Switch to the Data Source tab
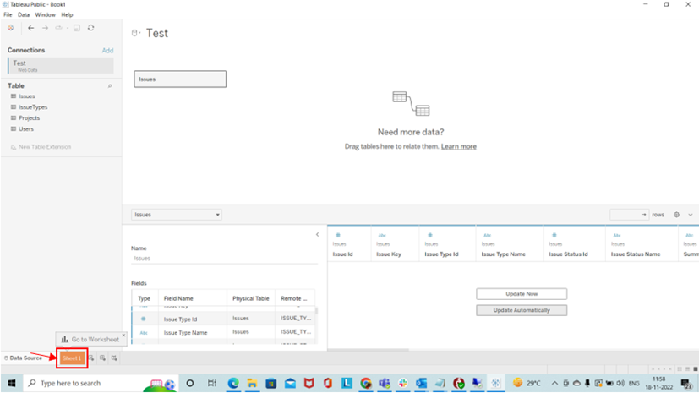The image size is (699, 393). coord(23,358)
